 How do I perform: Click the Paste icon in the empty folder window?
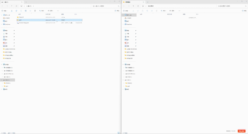click(x=142, y=11)
